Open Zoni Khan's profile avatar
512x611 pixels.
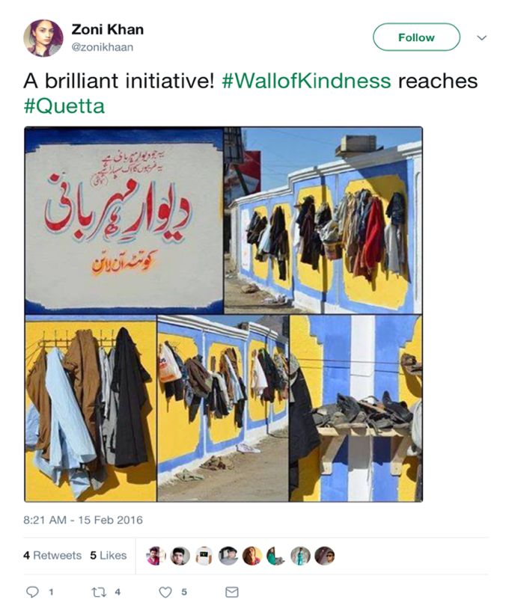[43, 38]
